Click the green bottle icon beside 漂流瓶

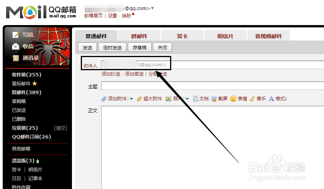38,161
